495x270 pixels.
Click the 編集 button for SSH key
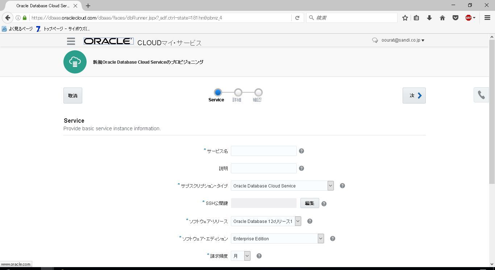click(x=310, y=203)
